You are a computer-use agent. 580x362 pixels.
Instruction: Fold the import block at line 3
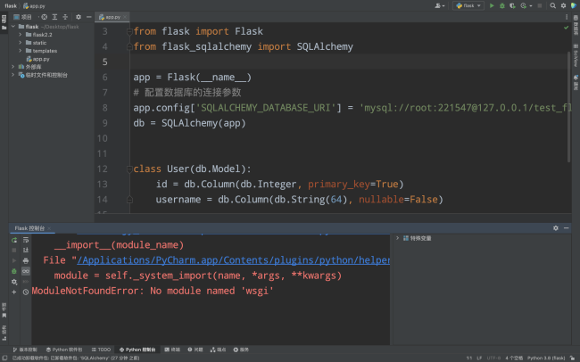(x=129, y=31)
